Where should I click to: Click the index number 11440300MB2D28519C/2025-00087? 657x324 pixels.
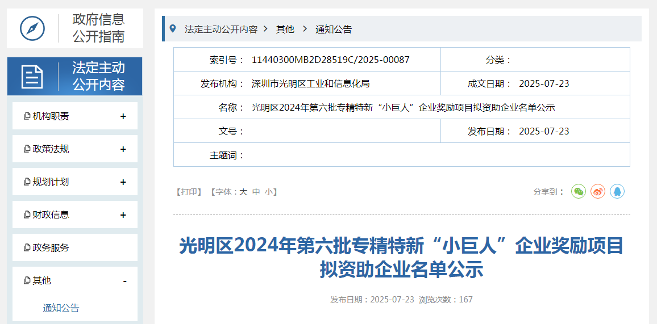pos(331,60)
